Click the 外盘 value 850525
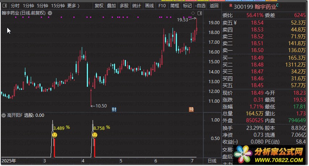The width and height of the screenshot is (309, 166). [255, 120]
